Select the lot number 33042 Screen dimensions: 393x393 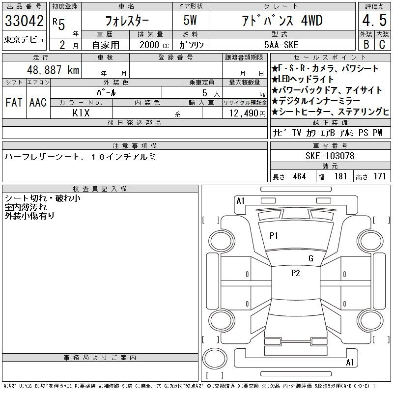(24, 21)
